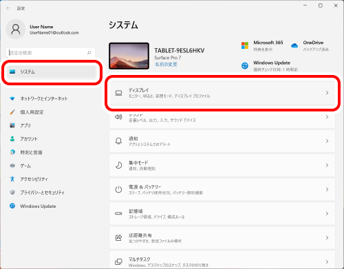Click the 設定の検索 search field
Viewport: 344px width, 269px height.
click(50, 53)
